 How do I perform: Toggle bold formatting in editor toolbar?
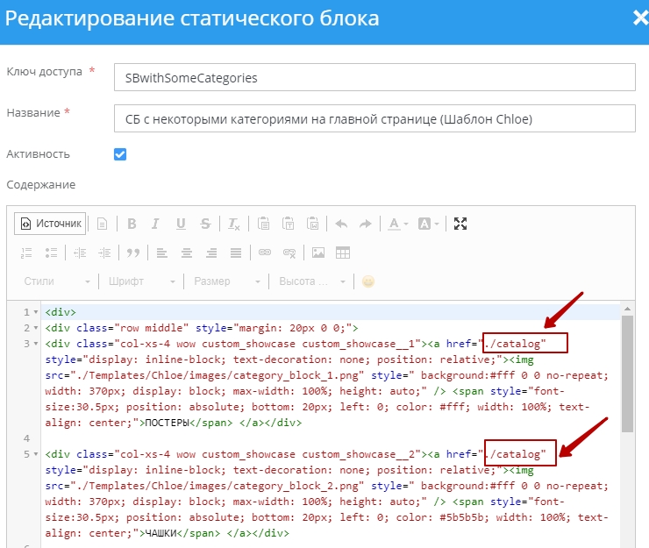pyautogui.click(x=132, y=224)
